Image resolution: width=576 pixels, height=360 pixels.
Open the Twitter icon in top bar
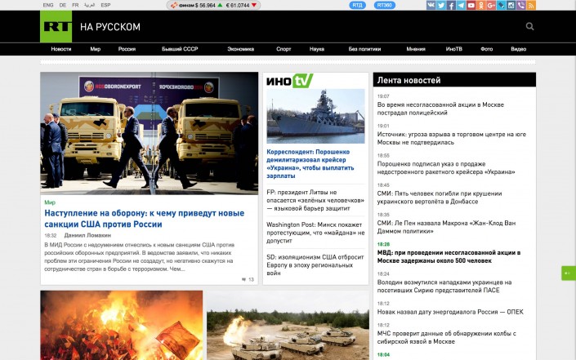click(x=441, y=5)
